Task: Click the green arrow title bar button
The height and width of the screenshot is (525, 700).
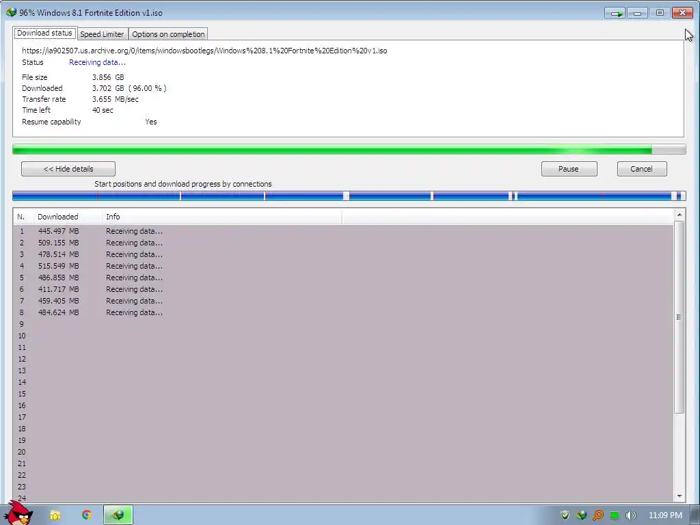Action: [x=615, y=13]
